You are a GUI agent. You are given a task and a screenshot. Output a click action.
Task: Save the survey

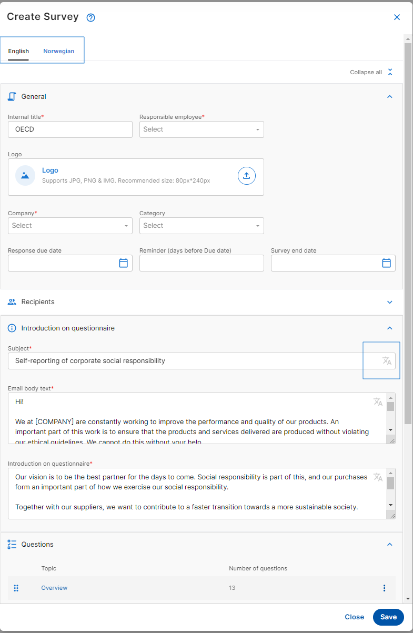point(388,617)
